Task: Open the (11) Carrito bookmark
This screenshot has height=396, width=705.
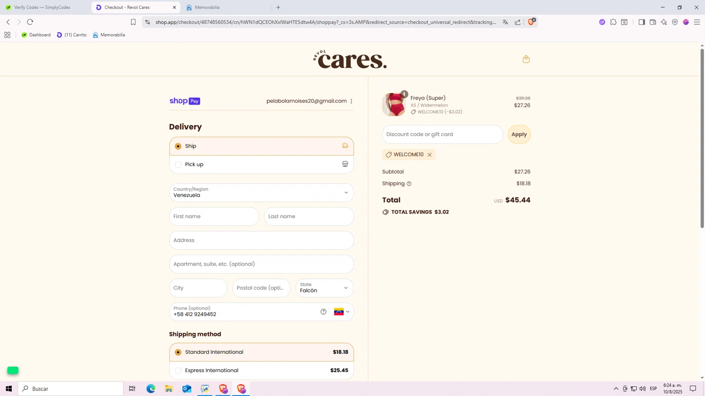Action: [71, 35]
